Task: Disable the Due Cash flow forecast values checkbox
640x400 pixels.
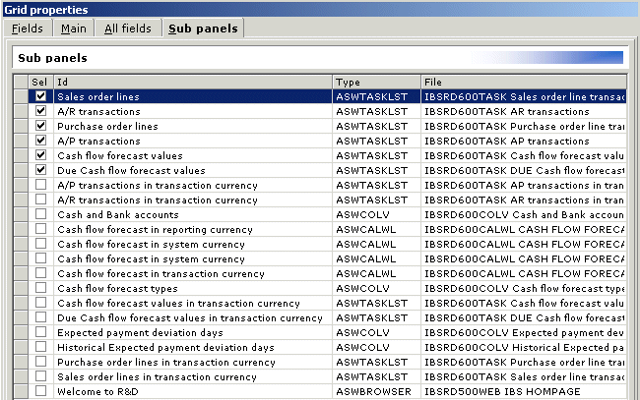Action: [x=40, y=171]
